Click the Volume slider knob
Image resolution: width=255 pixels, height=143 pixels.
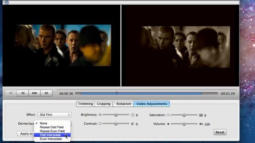pos(184,124)
